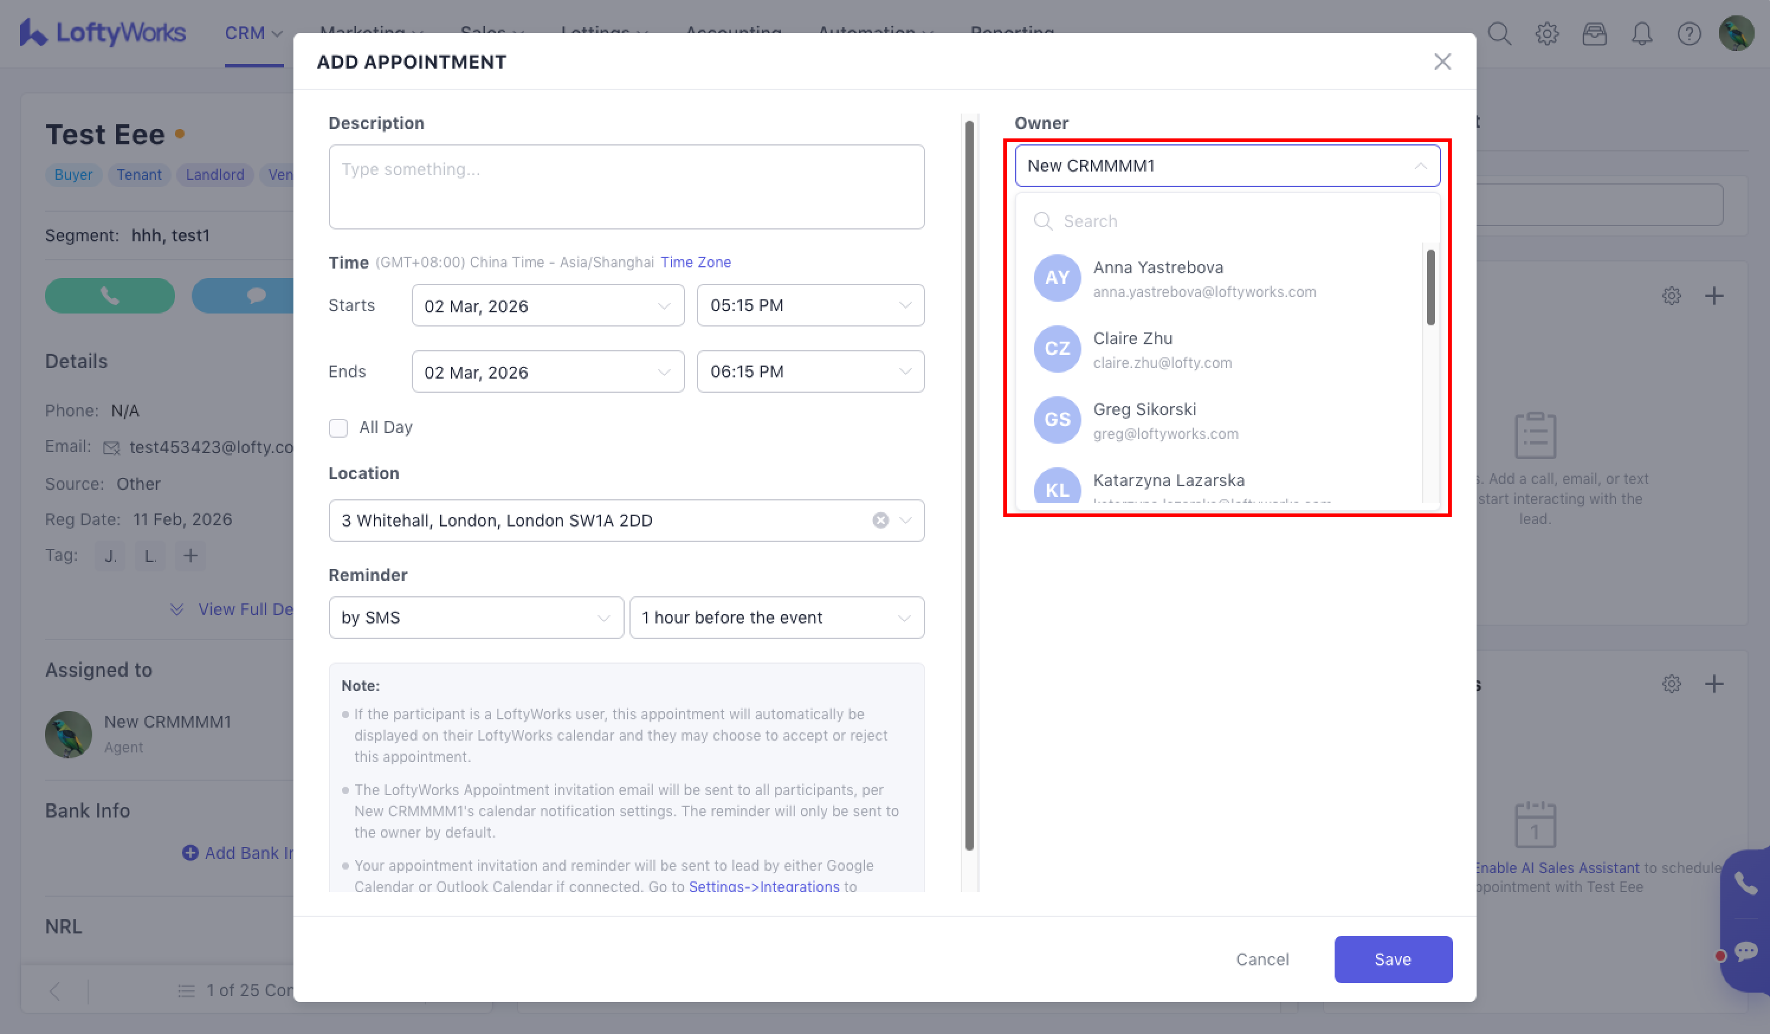Enable the All Day checkbox
Viewport: 1770px width, 1034px height.
pos(338,428)
